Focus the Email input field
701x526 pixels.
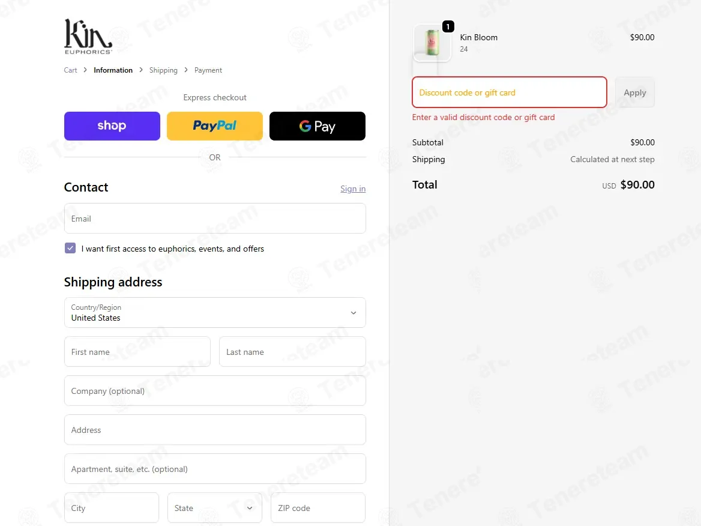[x=215, y=219]
